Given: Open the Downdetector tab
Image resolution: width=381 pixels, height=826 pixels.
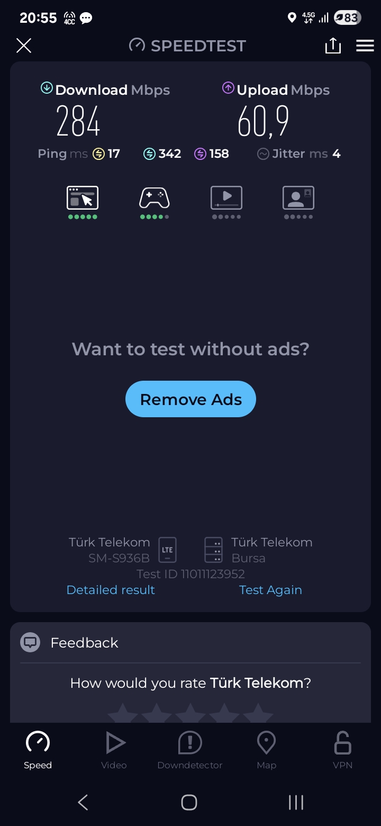Looking at the screenshot, I should coord(190,750).
